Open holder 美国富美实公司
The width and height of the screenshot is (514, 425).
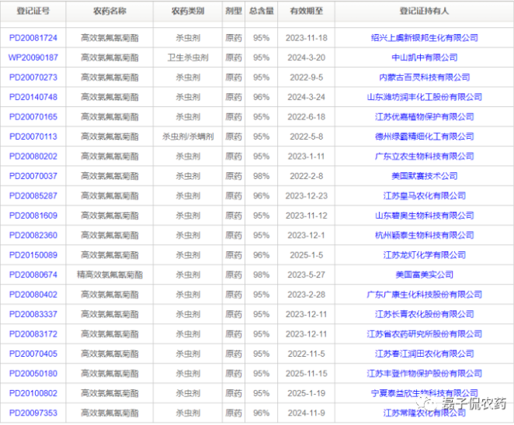pos(424,275)
